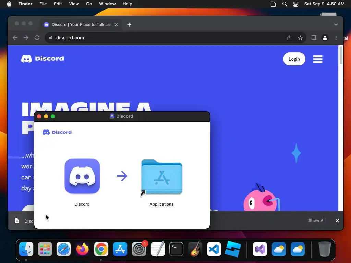The width and height of the screenshot is (351, 263).
Task: Click the Chrome page vertical scrollbar
Action: coord(341,55)
